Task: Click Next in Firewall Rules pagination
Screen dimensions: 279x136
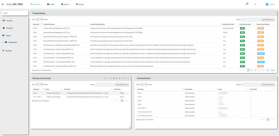Action: coord(273,70)
